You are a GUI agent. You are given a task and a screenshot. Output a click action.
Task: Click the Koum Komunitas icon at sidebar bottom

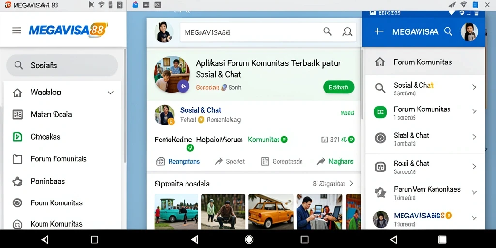[x=17, y=224]
